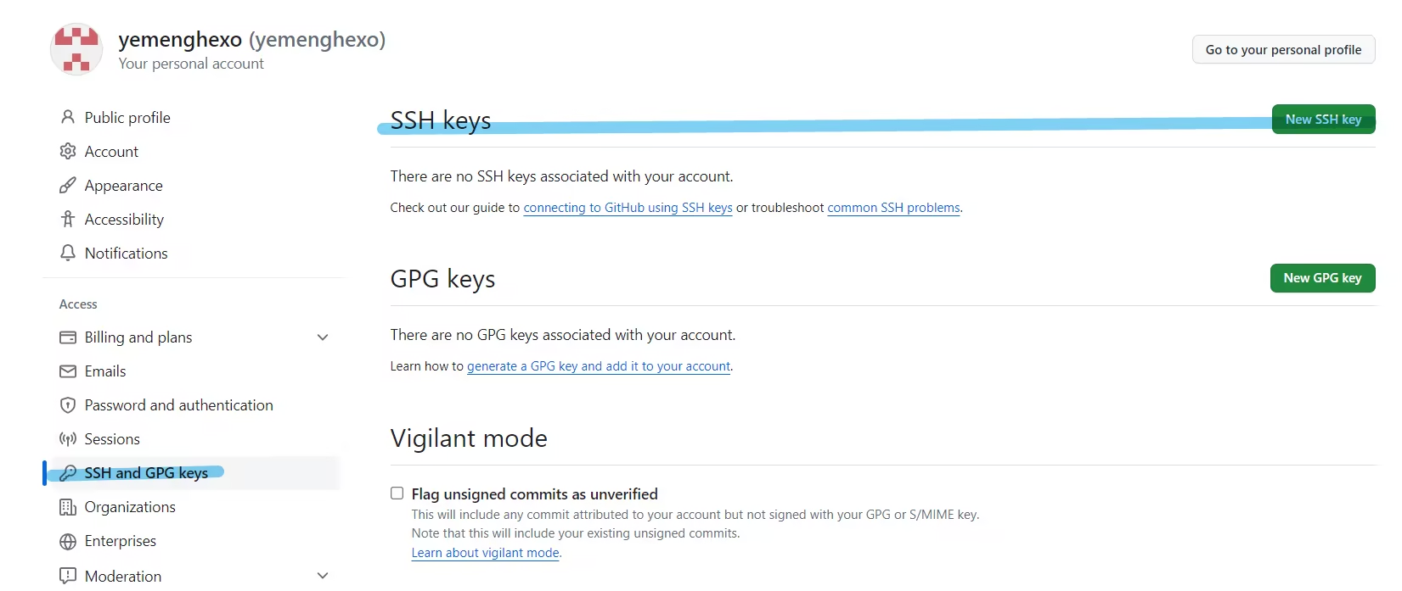This screenshot has width=1402, height=591.
Task: Click the Enterprises globe icon
Action: click(x=68, y=541)
